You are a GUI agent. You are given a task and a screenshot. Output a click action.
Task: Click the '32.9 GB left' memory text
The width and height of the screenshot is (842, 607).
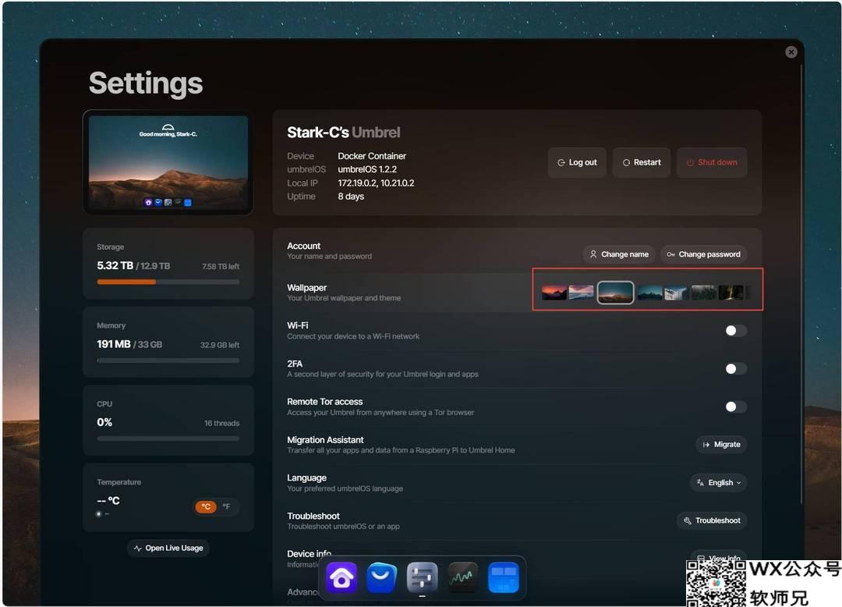(x=220, y=345)
